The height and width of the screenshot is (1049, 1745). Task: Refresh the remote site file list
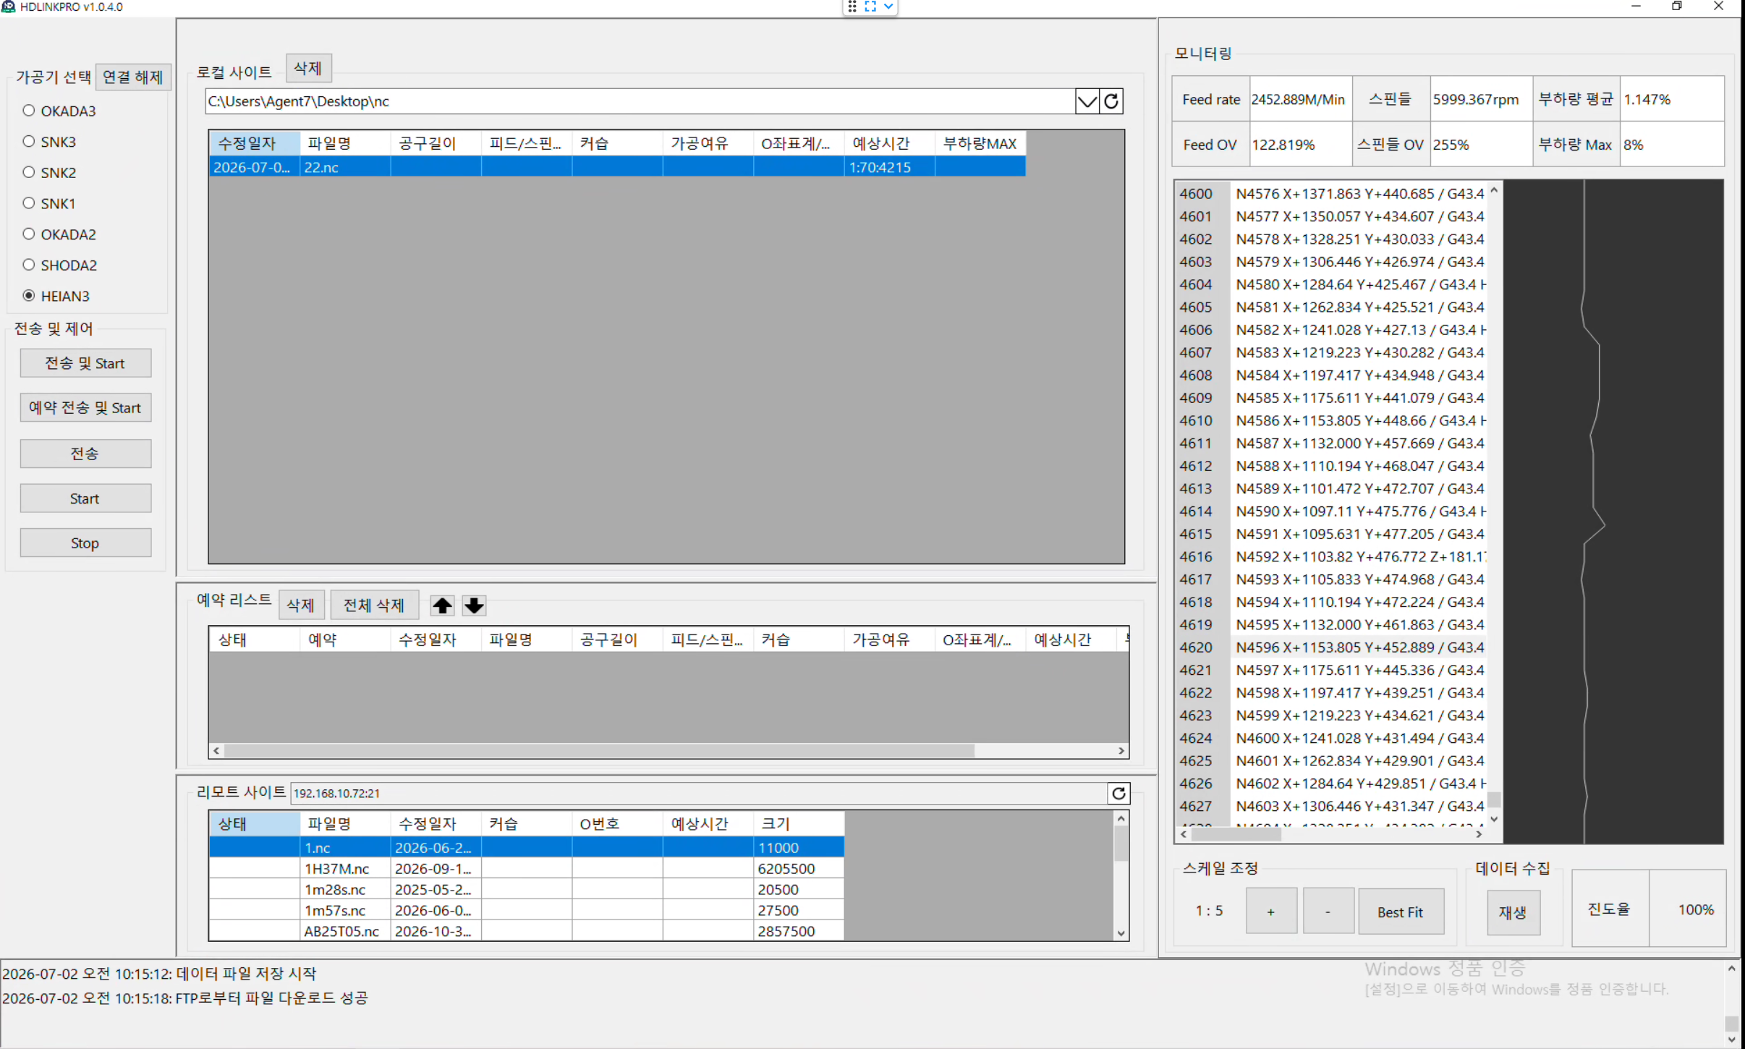tap(1118, 794)
